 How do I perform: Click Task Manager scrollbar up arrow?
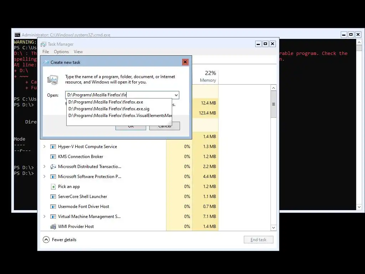[273, 88]
